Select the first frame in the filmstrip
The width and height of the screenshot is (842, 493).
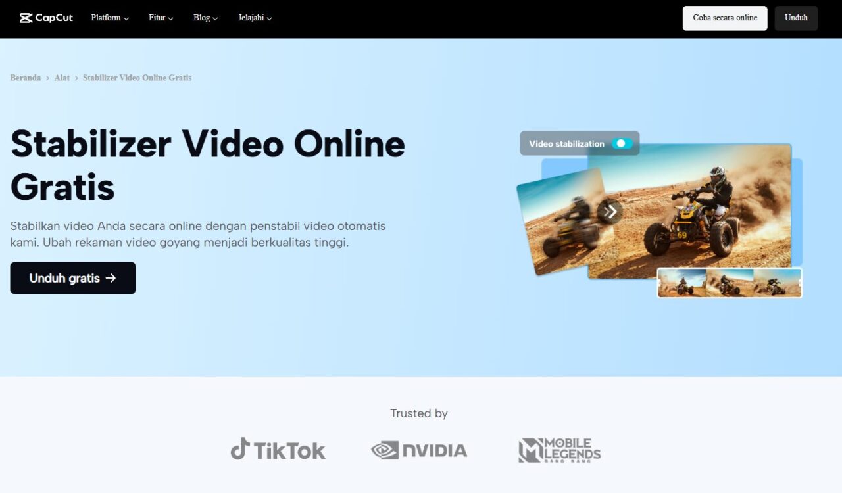[682, 283]
